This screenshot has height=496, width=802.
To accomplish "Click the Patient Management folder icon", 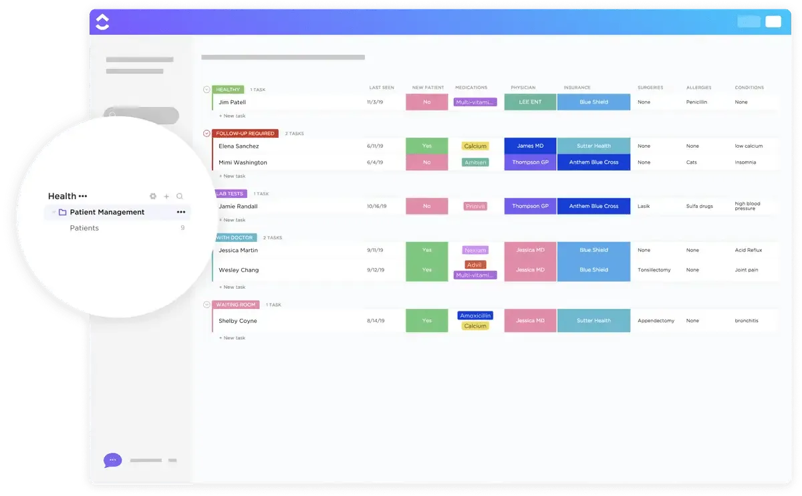I will [62, 212].
